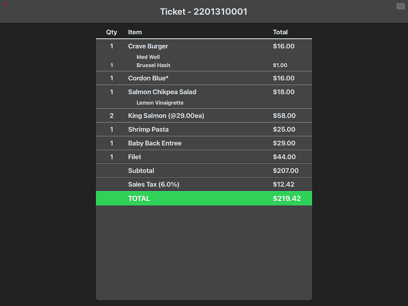Tap the green TOTAL bar
The height and width of the screenshot is (306, 408).
click(204, 199)
